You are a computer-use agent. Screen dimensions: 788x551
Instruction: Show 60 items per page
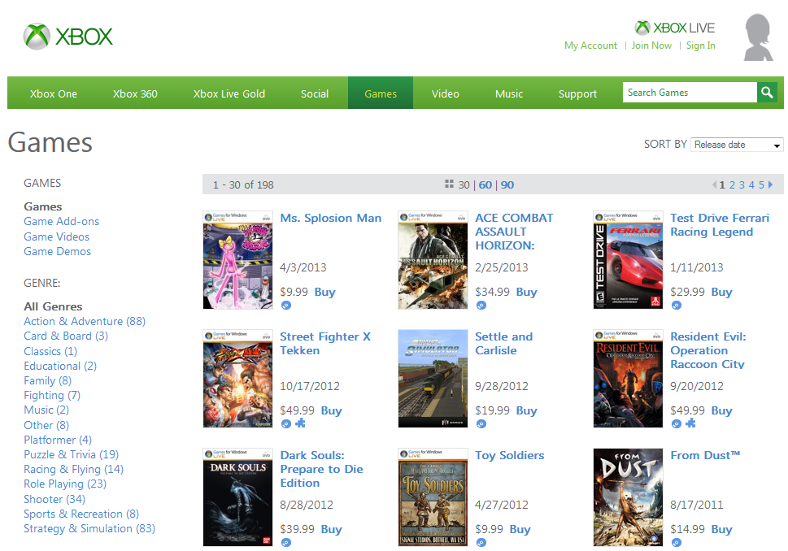click(485, 184)
